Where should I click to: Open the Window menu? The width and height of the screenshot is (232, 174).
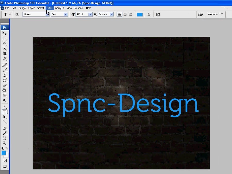[x=79, y=8]
